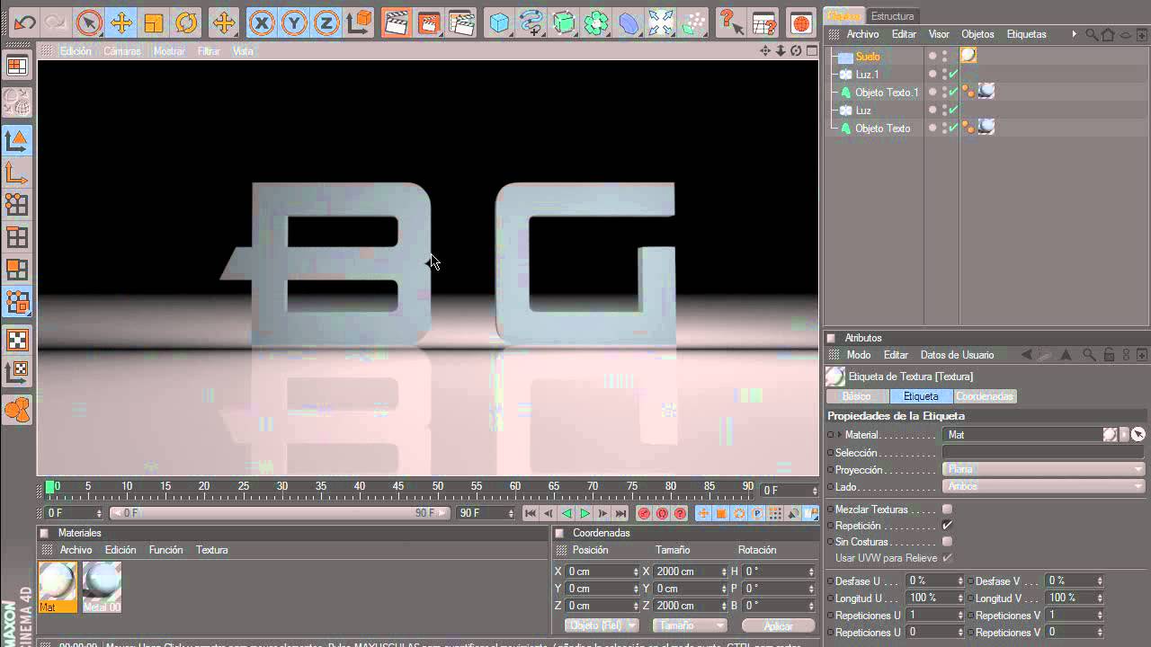Open the Etiquetas menu in object manager
Viewport: 1151px width, 647px height.
click(x=1027, y=34)
